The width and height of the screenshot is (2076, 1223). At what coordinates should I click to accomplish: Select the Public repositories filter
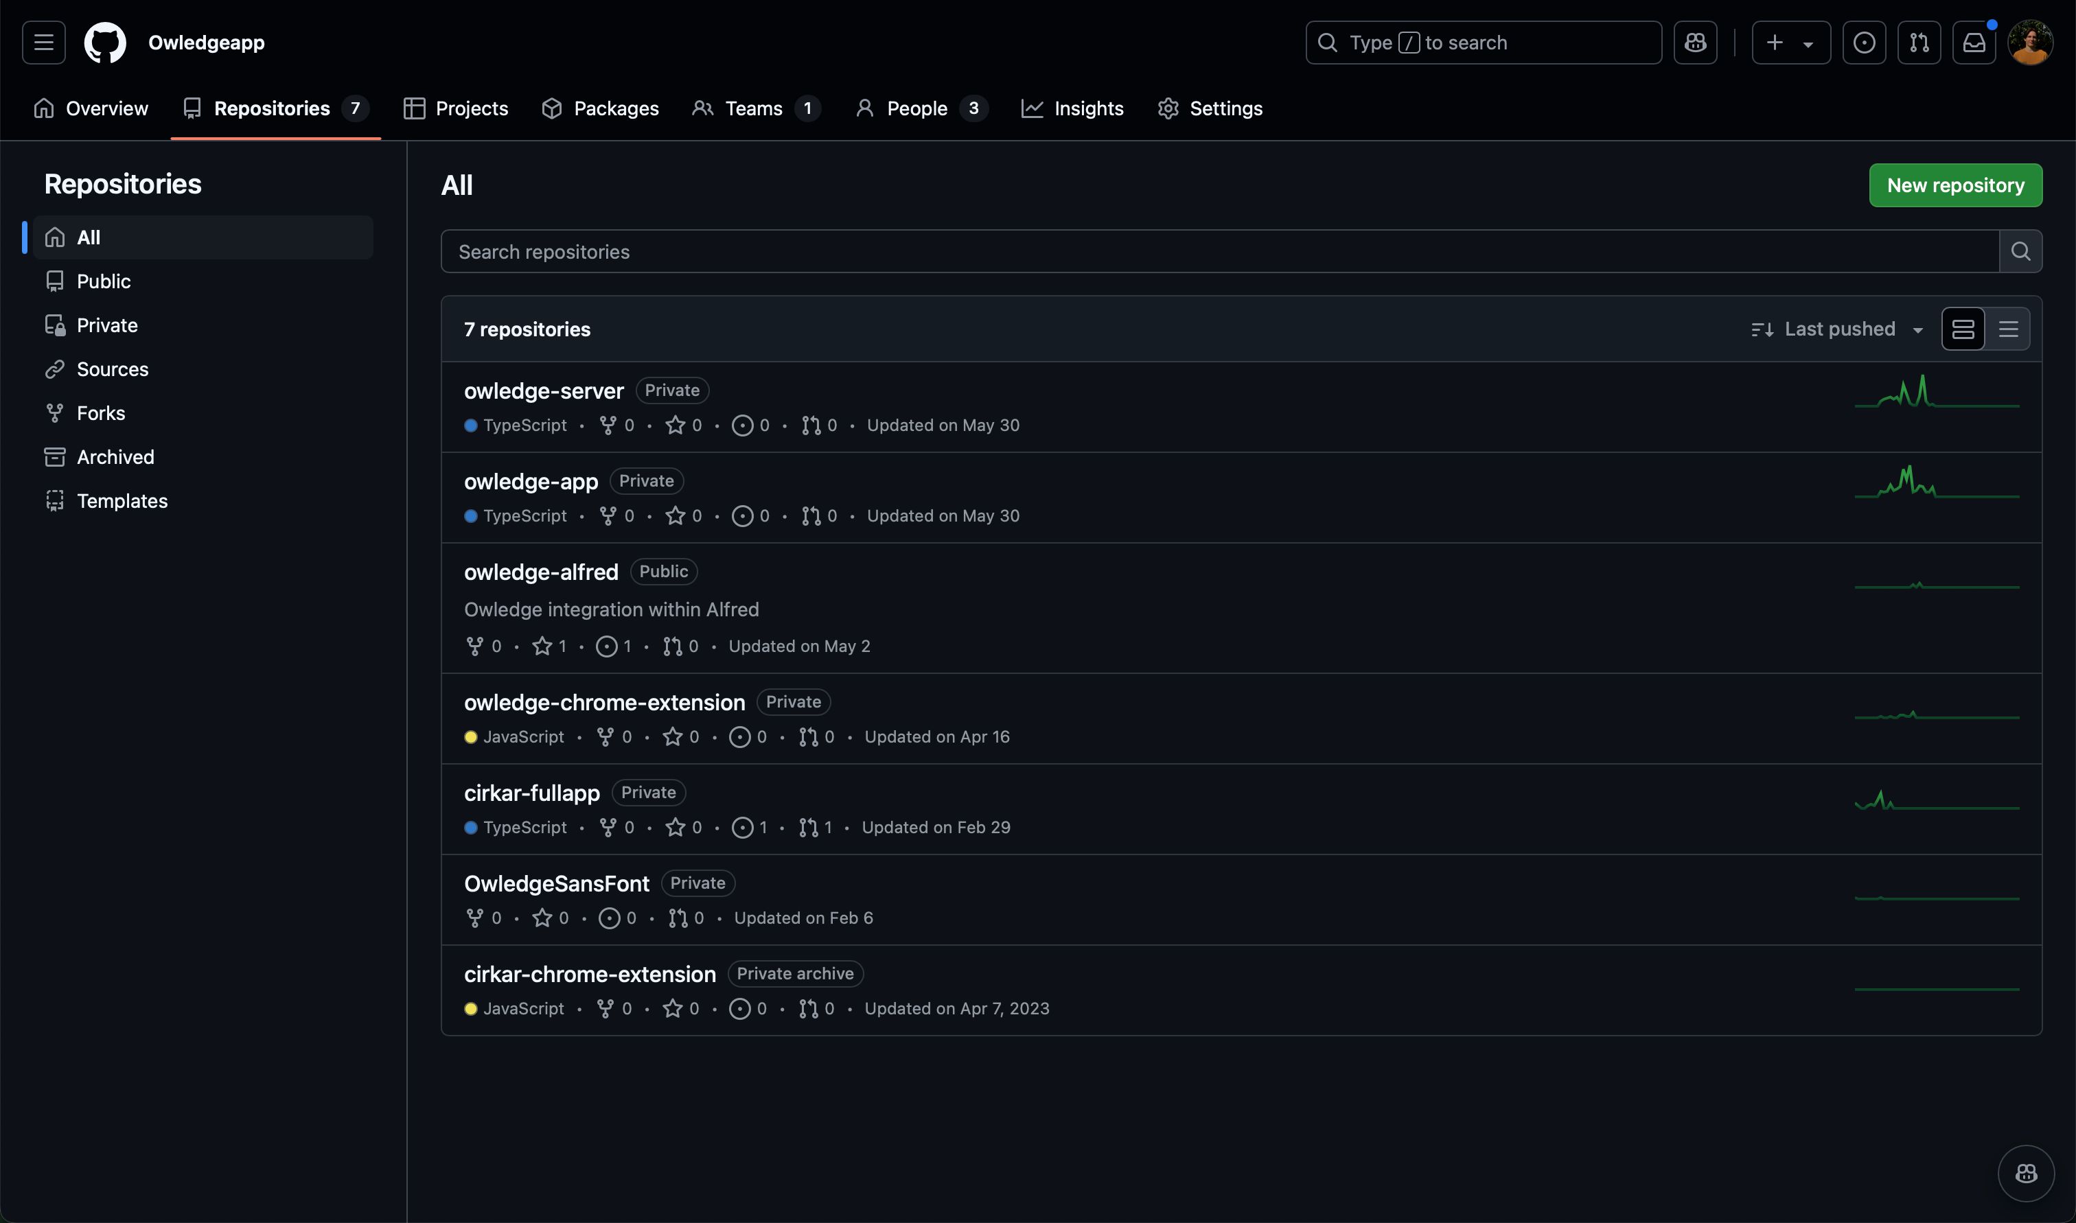pyautogui.click(x=102, y=281)
